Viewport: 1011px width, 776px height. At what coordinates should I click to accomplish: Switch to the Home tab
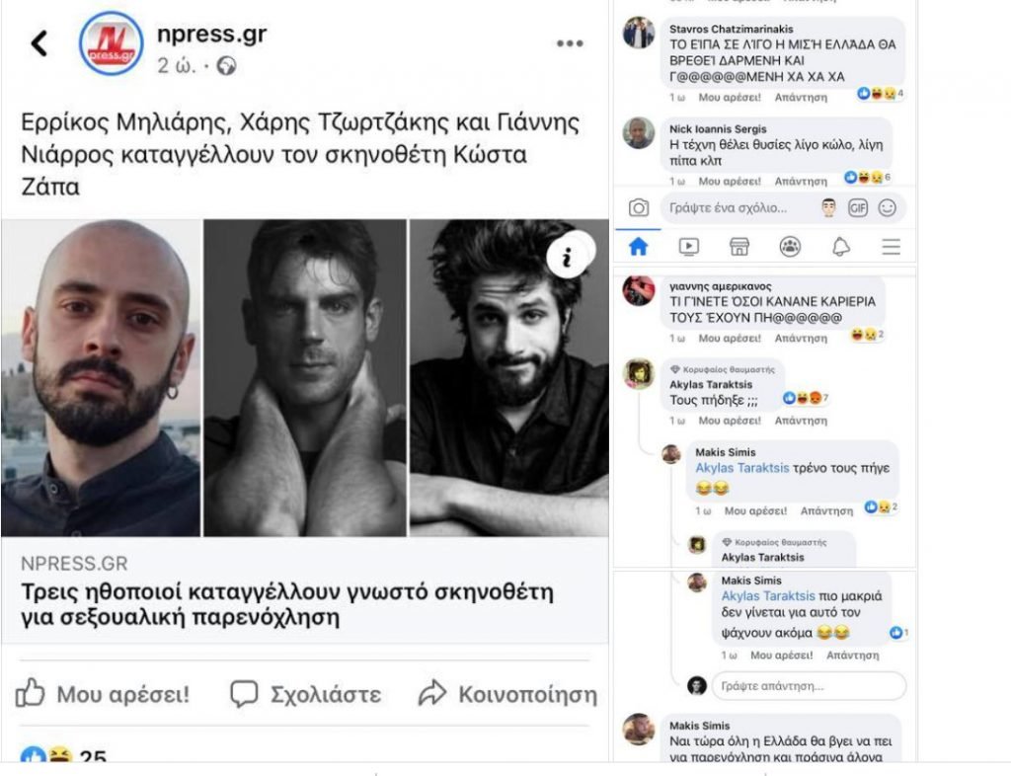click(639, 246)
